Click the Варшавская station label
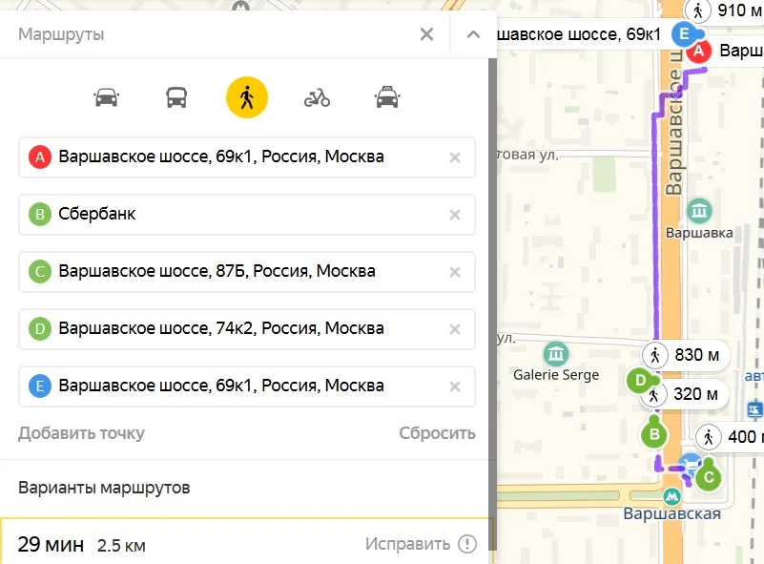This screenshot has width=764, height=564. click(671, 513)
